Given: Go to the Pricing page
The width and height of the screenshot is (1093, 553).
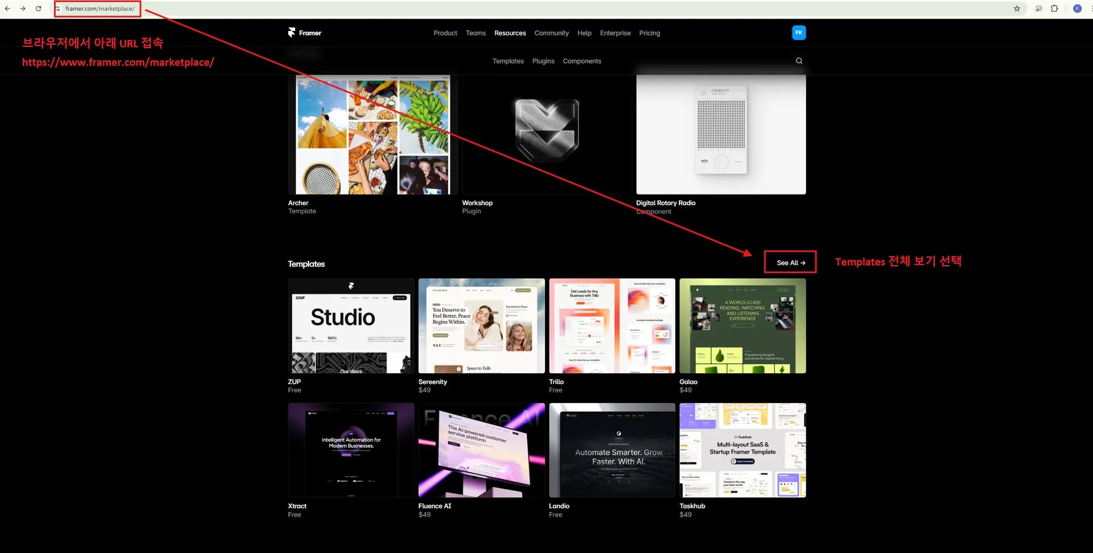Looking at the screenshot, I should click(x=650, y=33).
